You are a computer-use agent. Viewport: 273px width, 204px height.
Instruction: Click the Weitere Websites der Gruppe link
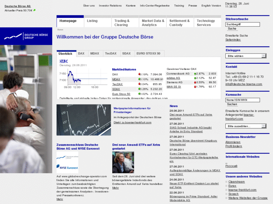(248, 198)
